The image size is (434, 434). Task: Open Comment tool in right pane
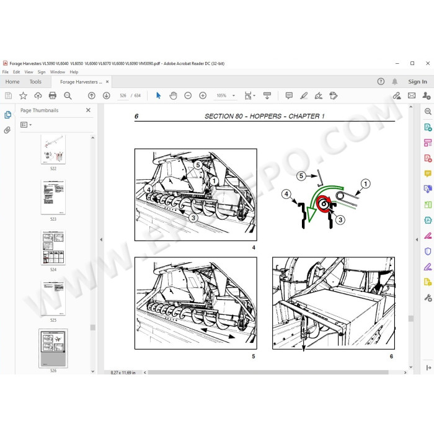tap(428, 174)
